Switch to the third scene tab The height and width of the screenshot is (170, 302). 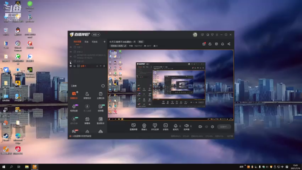coord(95,42)
